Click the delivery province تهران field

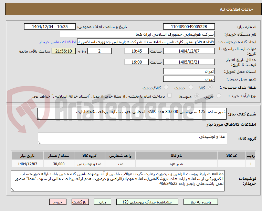point(189,71)
